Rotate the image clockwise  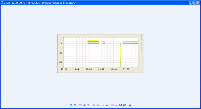click(x=103, y=105)
